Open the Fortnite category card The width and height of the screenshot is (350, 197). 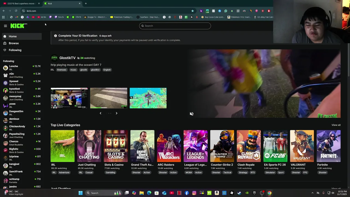pos(328,146)
